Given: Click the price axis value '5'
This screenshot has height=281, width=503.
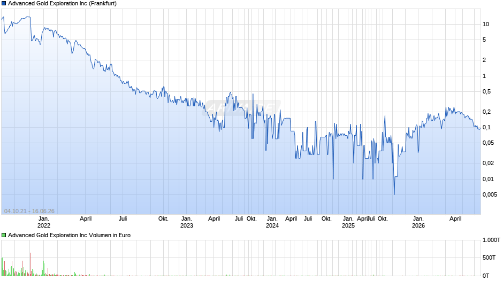Looking at the screenshot, I should click(x=484, y=40).
